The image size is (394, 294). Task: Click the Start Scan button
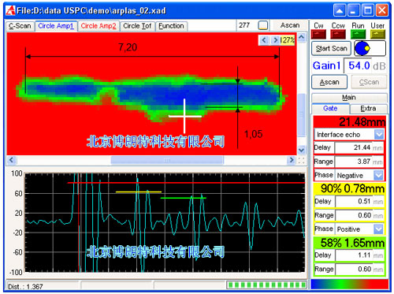click(x=331, y=48)
